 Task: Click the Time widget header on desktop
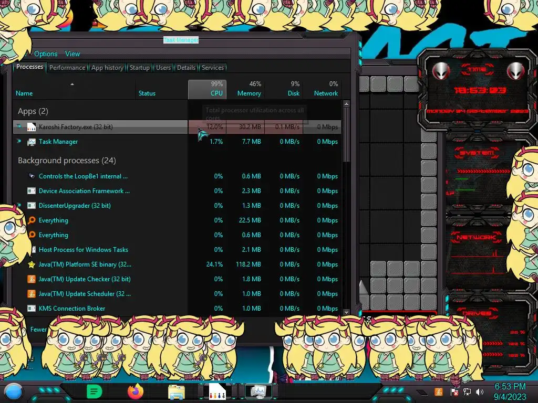(477, 70)
